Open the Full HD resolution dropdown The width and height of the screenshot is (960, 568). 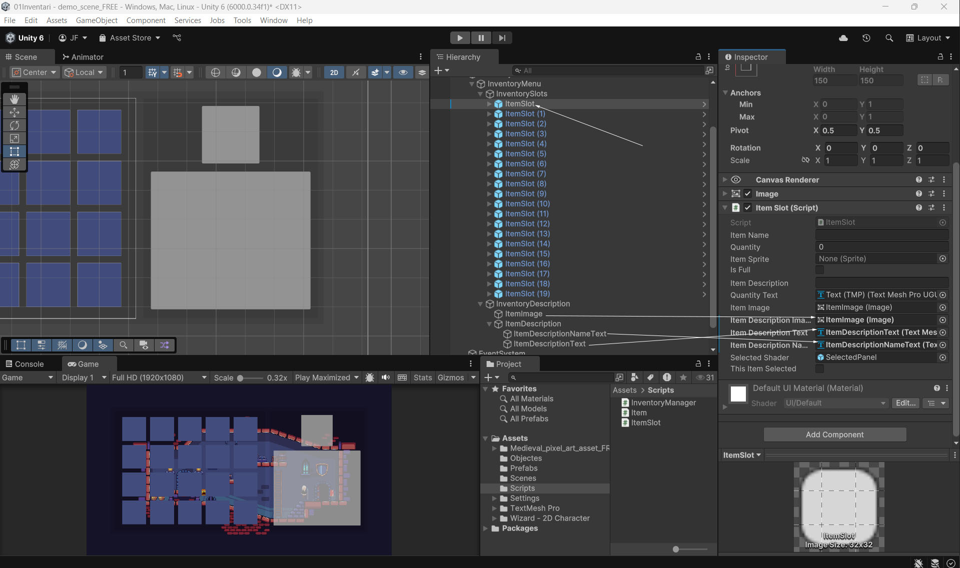click(159, 377)
